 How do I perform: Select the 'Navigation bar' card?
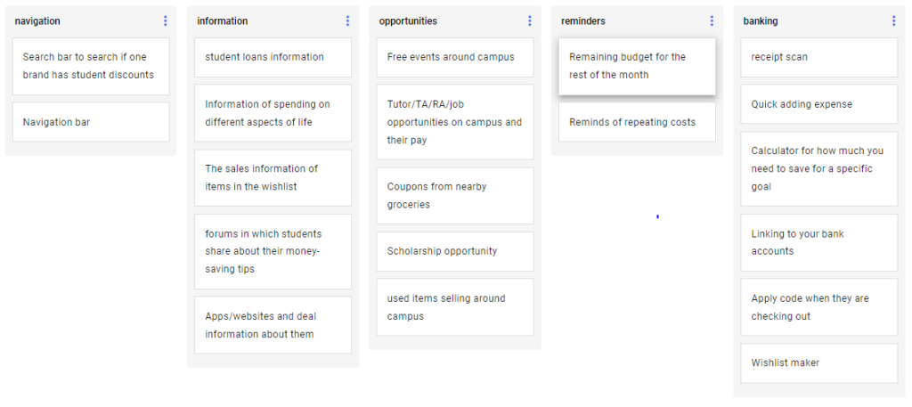coord(91,122)
